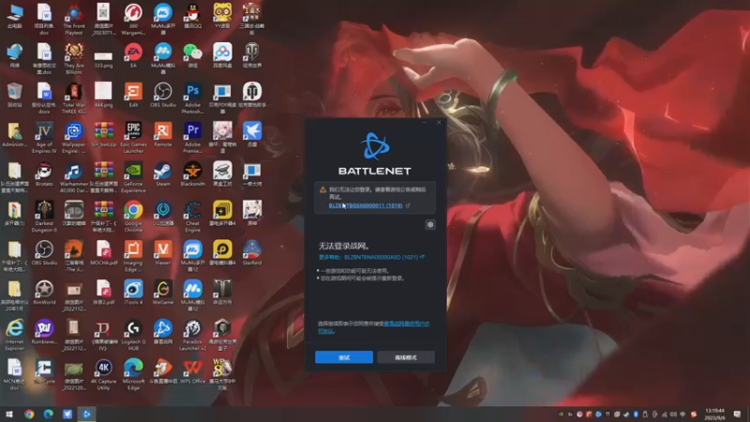Select the EA app desktop icon

(133, 55)
